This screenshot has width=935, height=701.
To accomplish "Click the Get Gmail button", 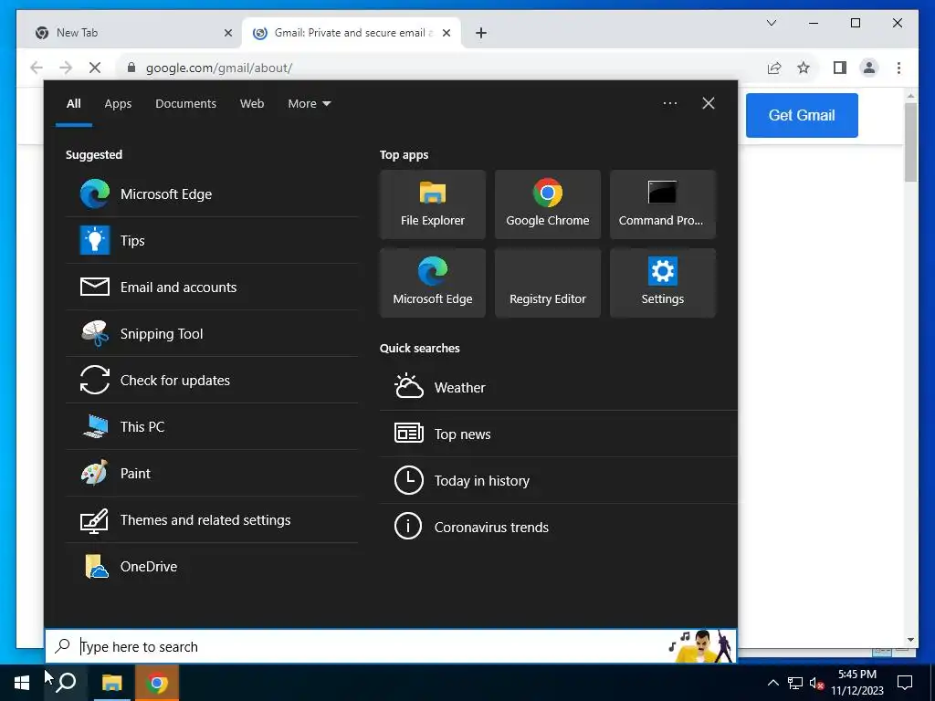I will point(802,115).
